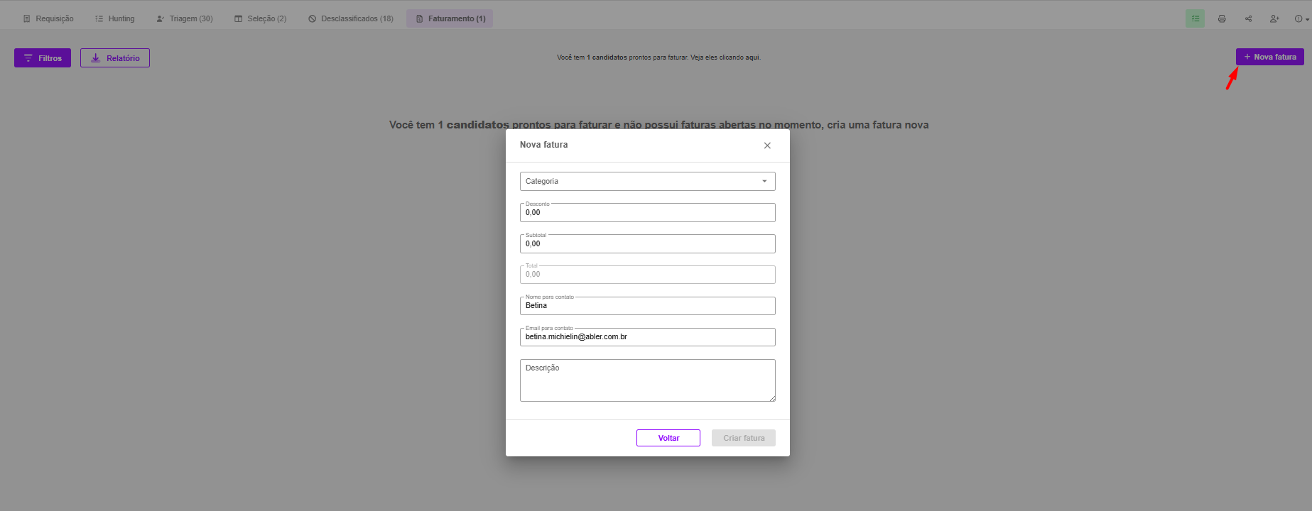
Task: Click the add user icon
Action: [x=1274, y=18]
